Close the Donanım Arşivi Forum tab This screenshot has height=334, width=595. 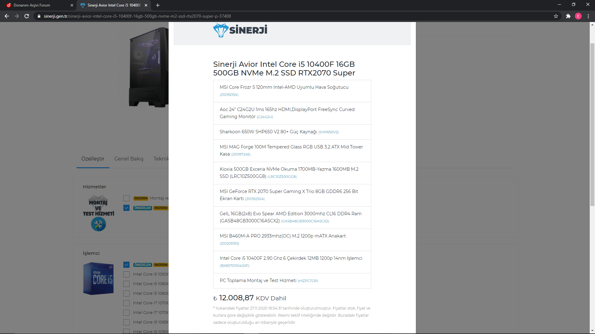click(72, 5)
